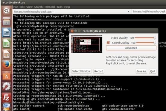Close the recordMyDesktop dialog window
Viewport: 166px width, 111px height.
point(72,31)
